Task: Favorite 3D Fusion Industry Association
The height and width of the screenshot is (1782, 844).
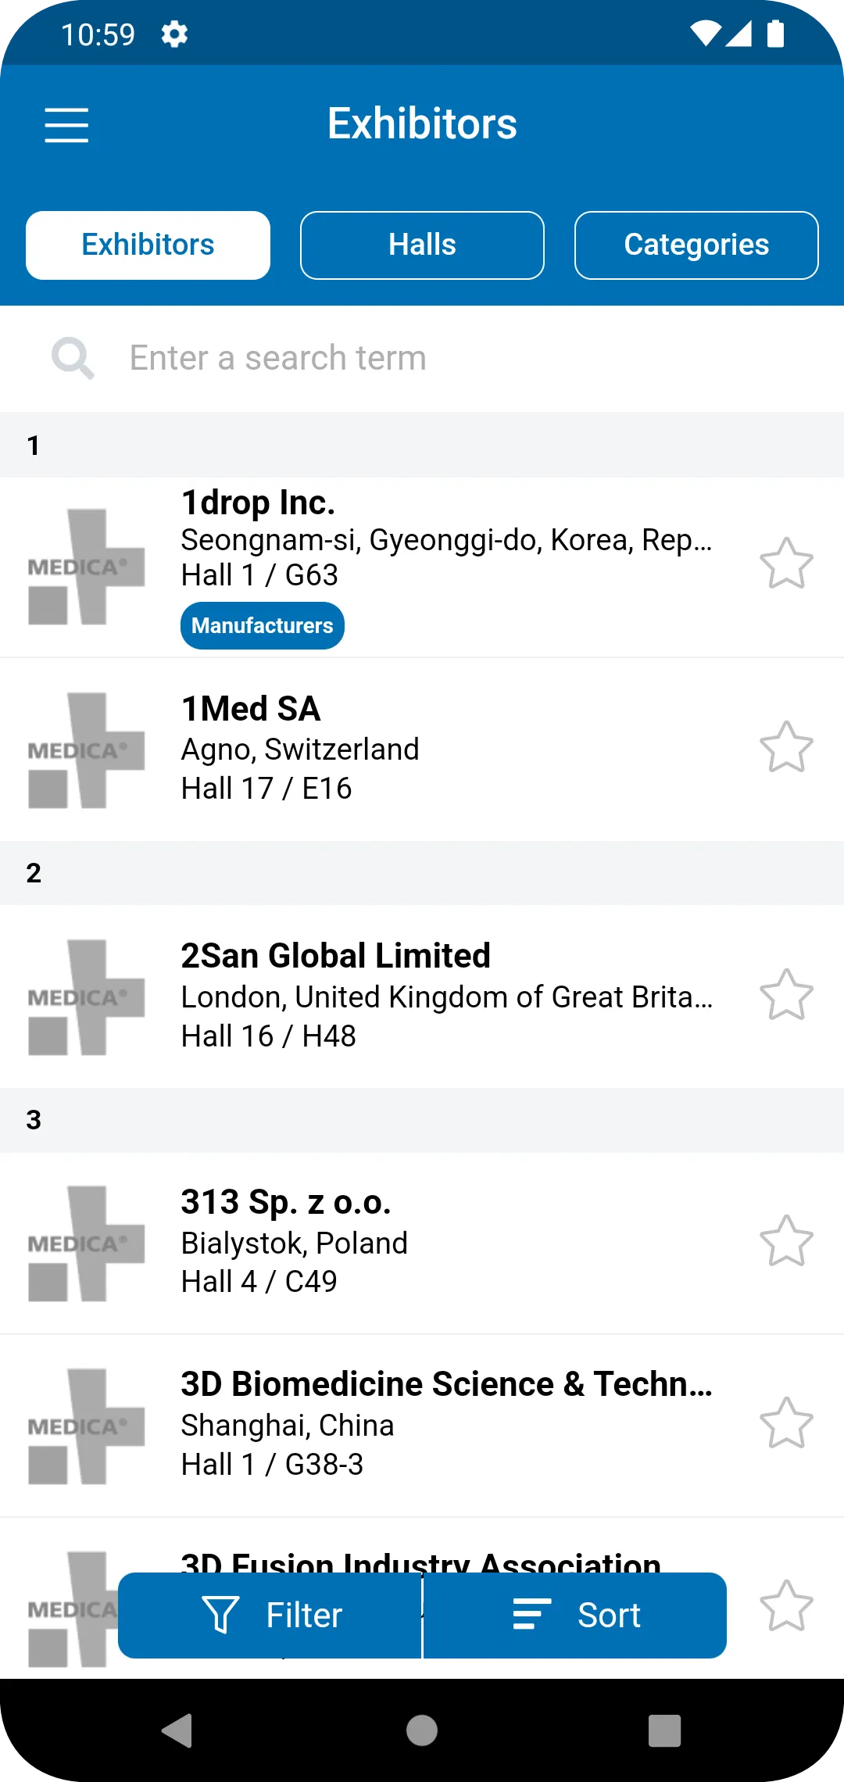Action: 786,1606
